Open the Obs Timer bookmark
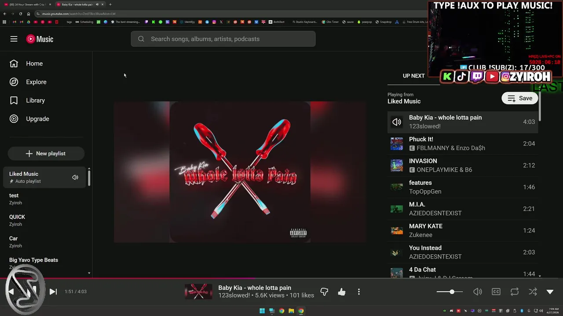The width and height of the screenshot is (563, 316). pyautogui.click(x=330, y=22)
